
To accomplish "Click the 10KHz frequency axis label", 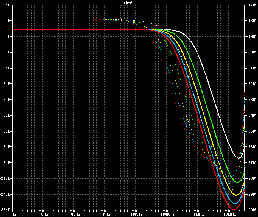I will [x=136, y=214].
